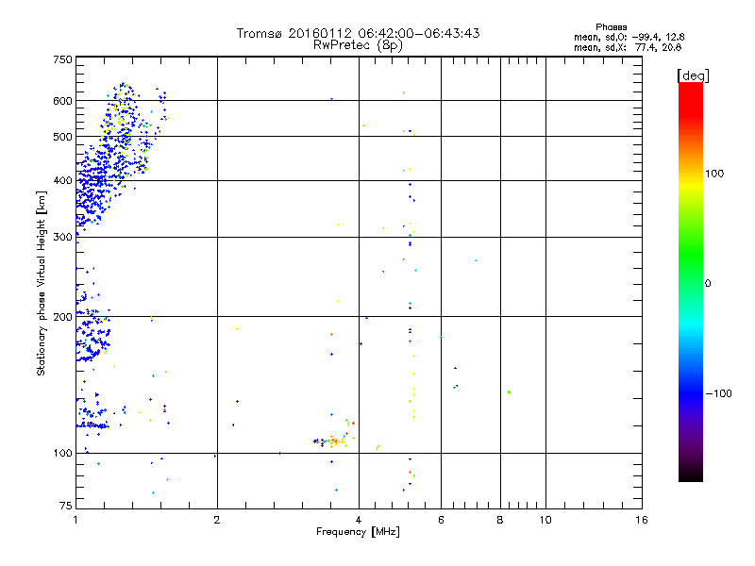
Task: Click the [deg] colorbar unit label
Action: 693,76
